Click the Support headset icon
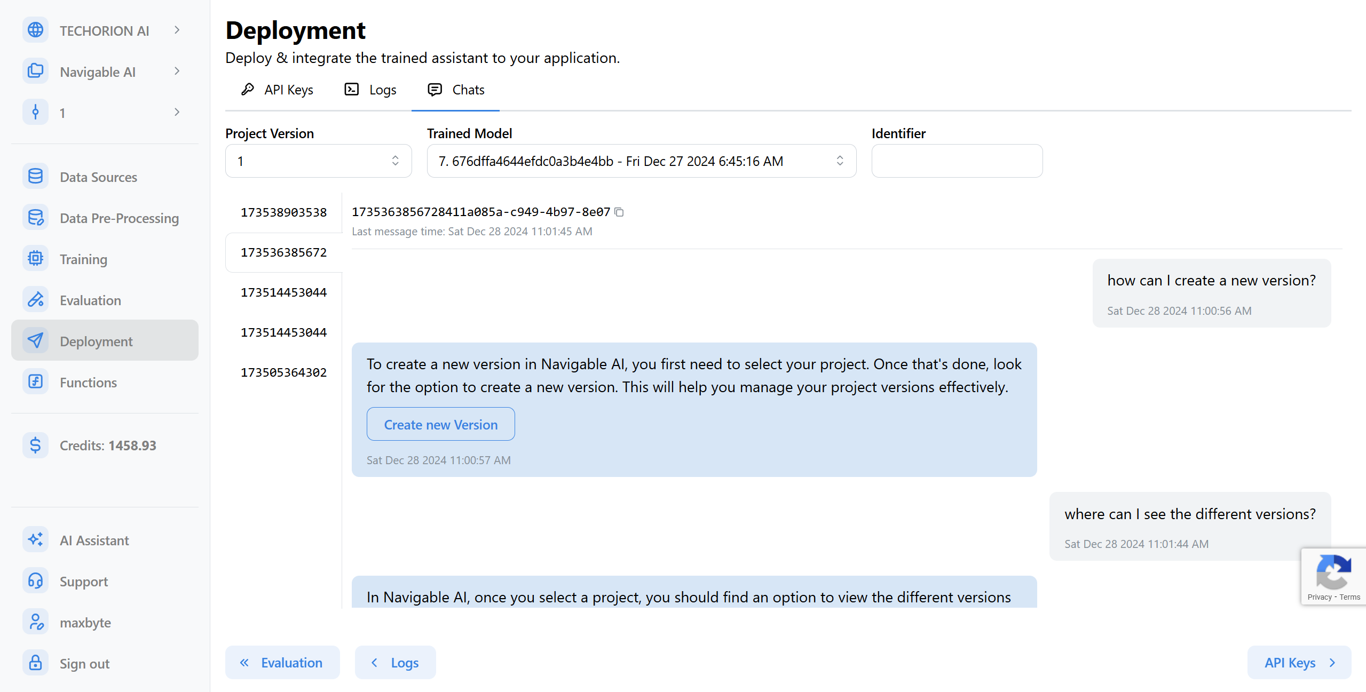Viewport: 1366px width, 692px height. [35, 581]
